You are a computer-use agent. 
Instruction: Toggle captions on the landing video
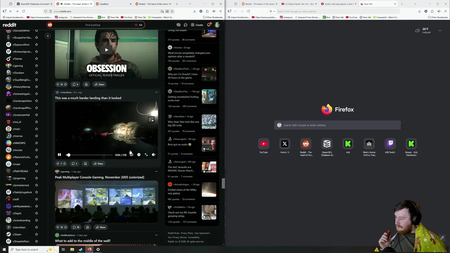[x=131, y=155]
